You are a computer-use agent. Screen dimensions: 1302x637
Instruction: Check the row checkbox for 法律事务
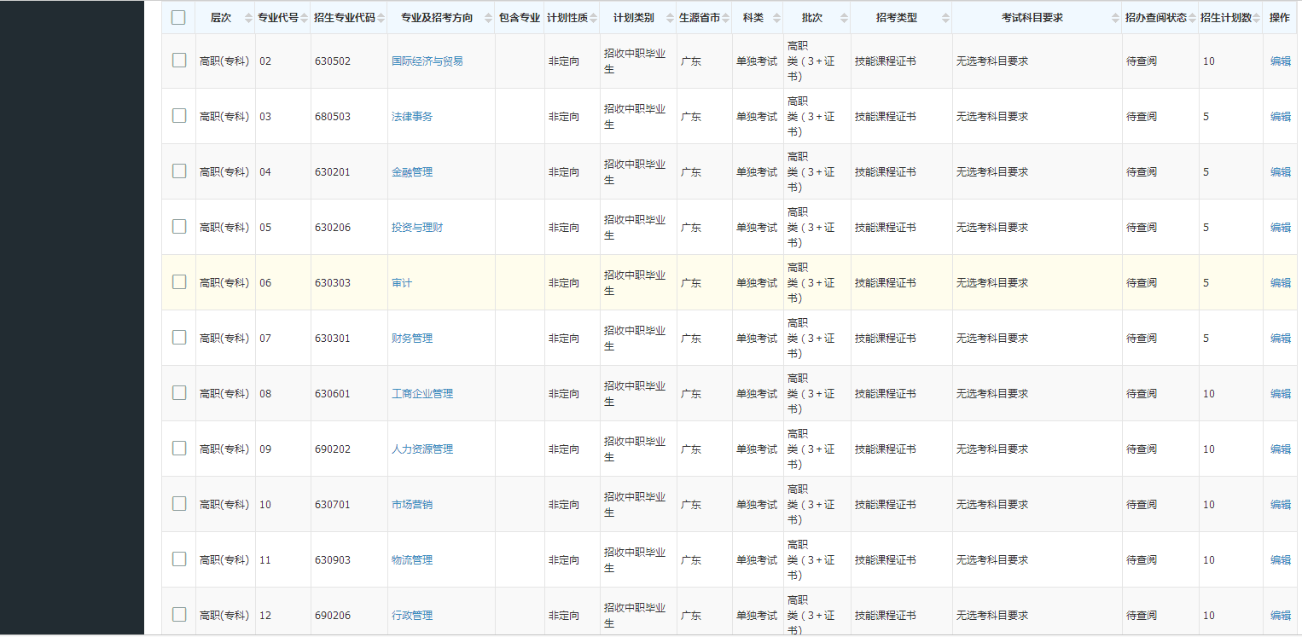(179, 115)
